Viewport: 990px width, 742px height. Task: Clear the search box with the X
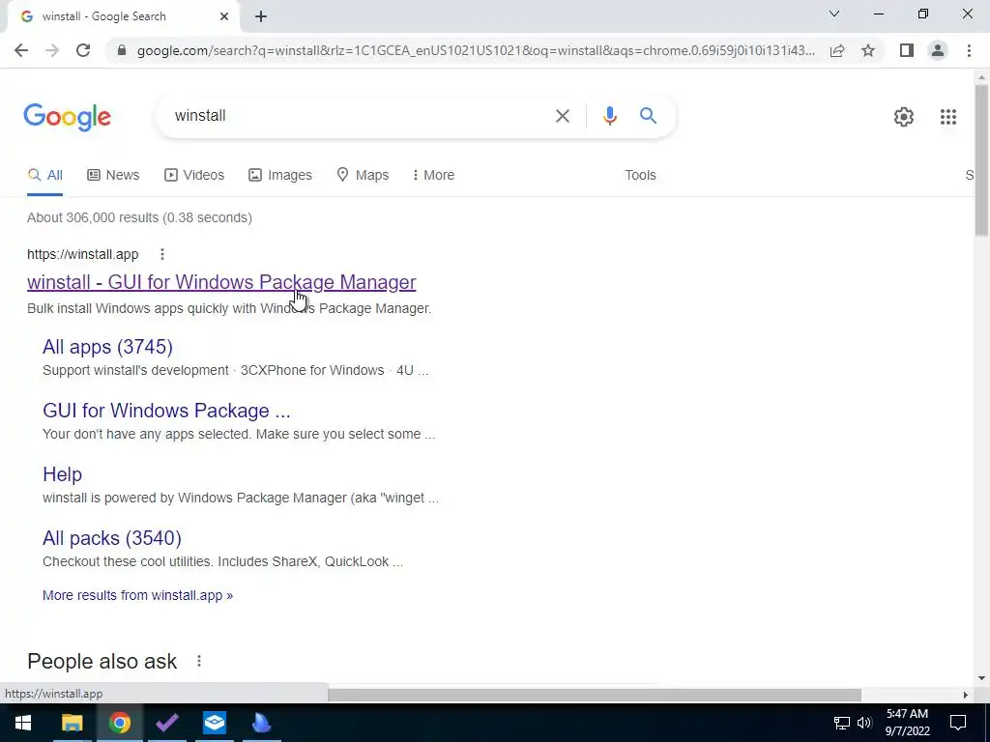tap(562, 116)
